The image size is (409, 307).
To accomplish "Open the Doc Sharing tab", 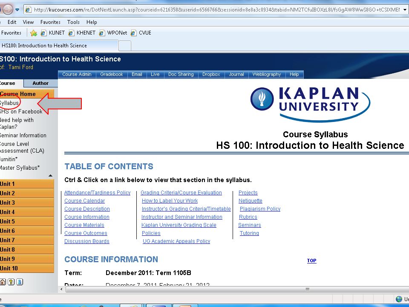I will point(181,74).
